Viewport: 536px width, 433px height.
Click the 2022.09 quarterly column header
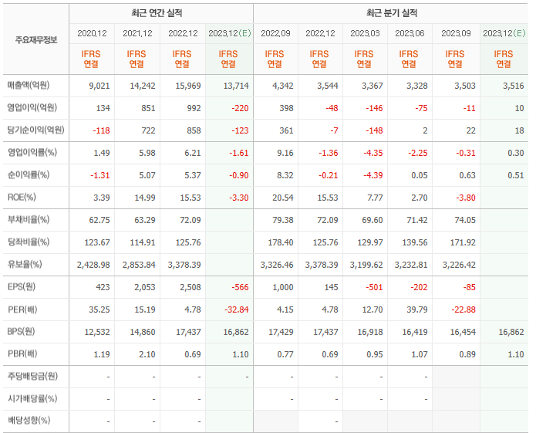[x=275, y=33]
